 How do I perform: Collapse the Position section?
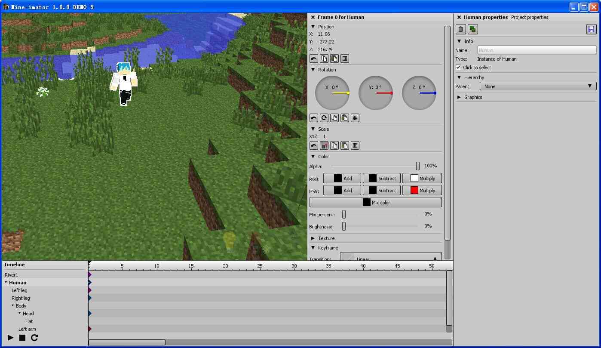tap(313, 27)
